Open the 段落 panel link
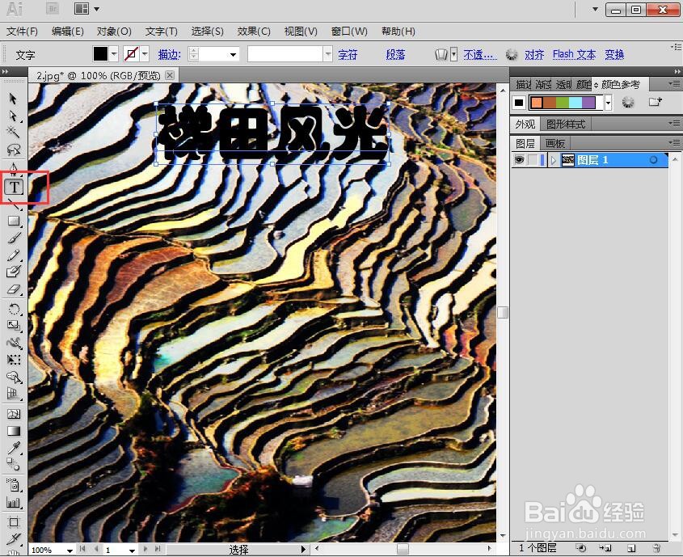Screen dimensions: 683x557 [x=395, y=54]
